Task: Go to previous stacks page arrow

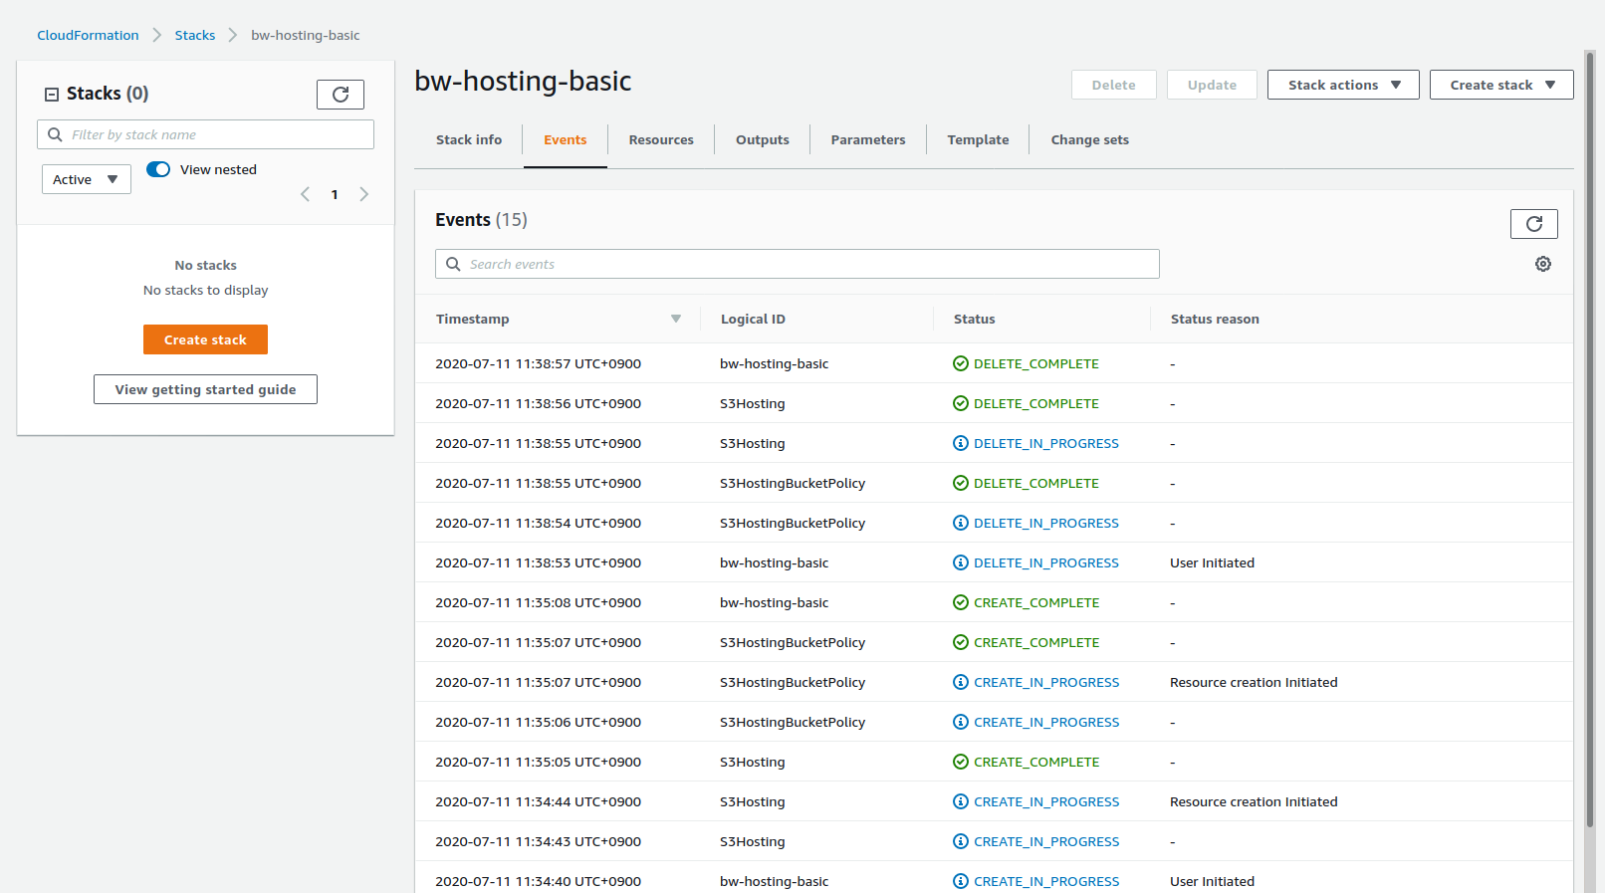Action: point(306,194)
